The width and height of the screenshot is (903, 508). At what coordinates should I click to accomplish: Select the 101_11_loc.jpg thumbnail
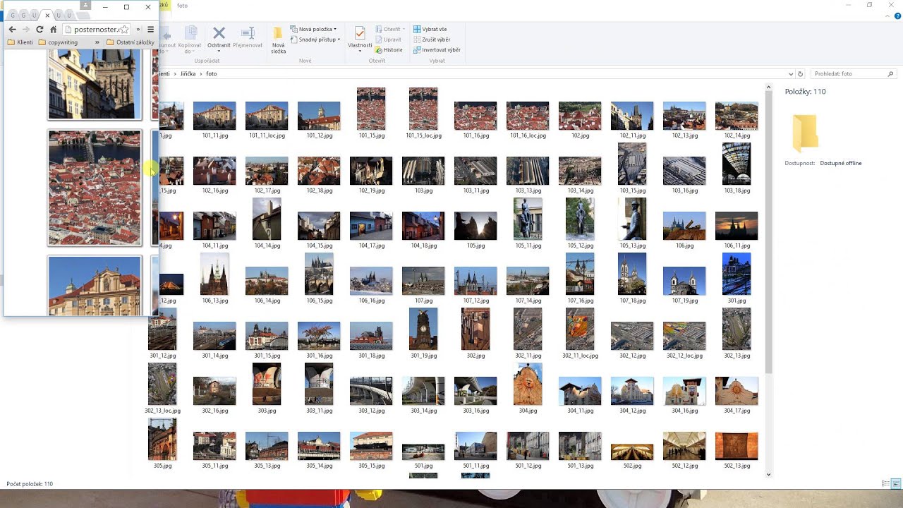(267, 116)
